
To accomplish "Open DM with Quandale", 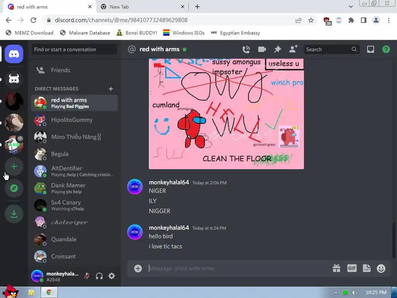I will coord(74,239).
